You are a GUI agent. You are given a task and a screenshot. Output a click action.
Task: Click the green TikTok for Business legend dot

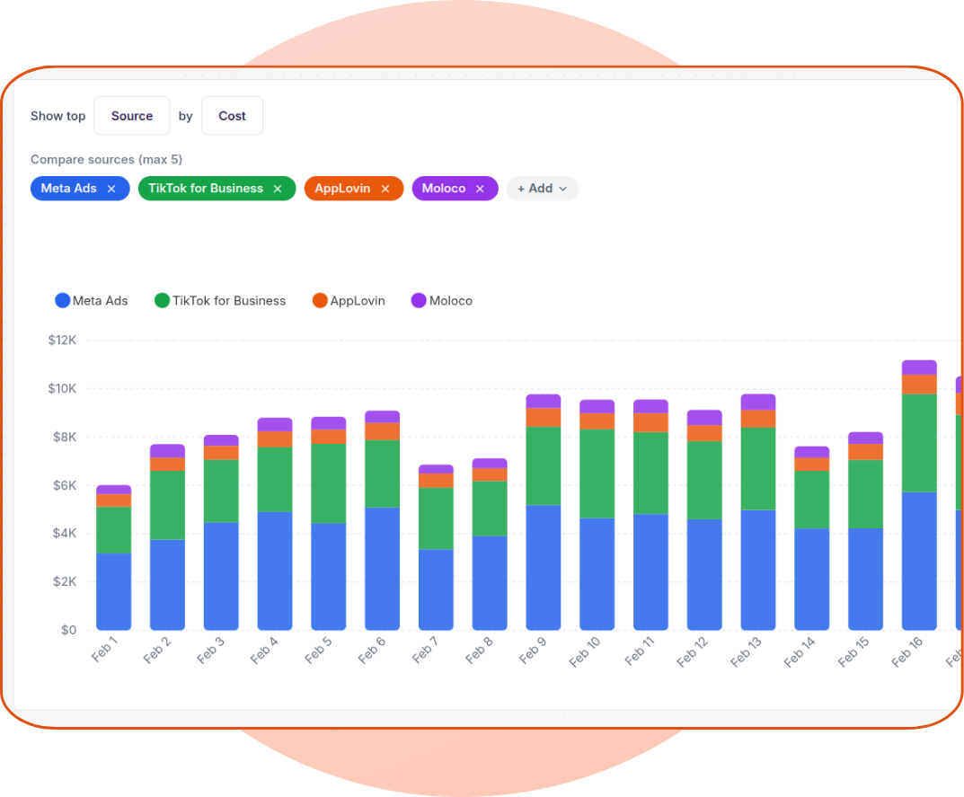pos(162,300)
